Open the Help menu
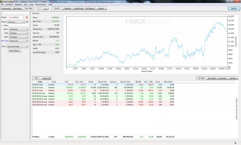241x145 pixels. coord(50,4)
